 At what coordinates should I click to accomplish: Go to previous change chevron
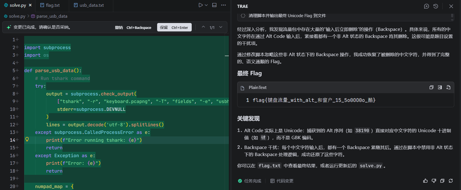(203, 27)
